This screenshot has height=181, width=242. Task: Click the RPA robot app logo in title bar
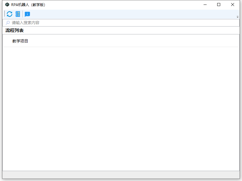7,5
